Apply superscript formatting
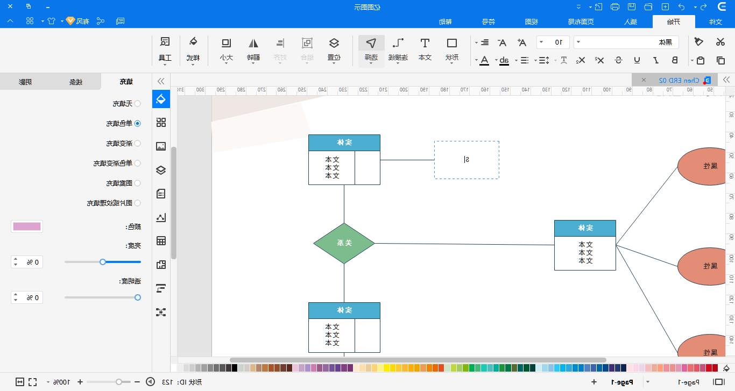The image size is (735, 391). [x=599, y=60]
